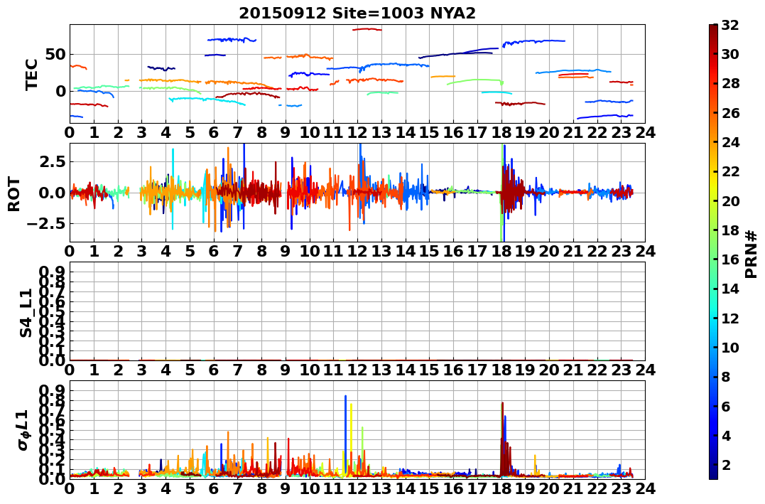
Task: Click the colorbar tick label 4
Action: [x=726, y=435]
